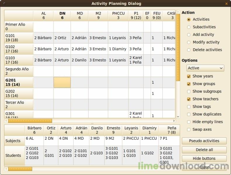231x175 pixels.
Task: Click the Delete all button
Action: 204,150
